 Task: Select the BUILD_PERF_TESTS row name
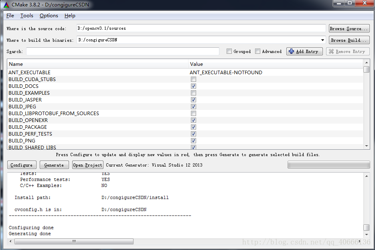[30, 134]
